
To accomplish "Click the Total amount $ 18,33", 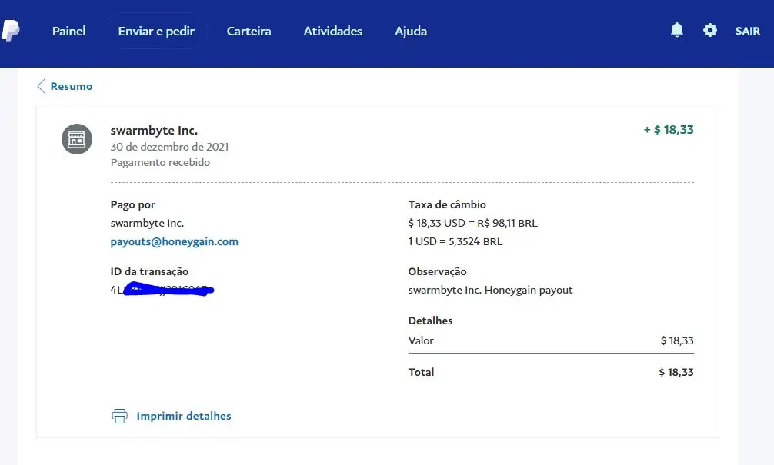I will (x=676, y=372).
